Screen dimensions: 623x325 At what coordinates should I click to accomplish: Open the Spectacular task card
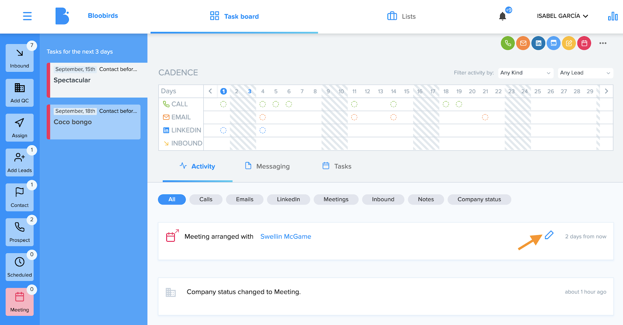(97, 80)
